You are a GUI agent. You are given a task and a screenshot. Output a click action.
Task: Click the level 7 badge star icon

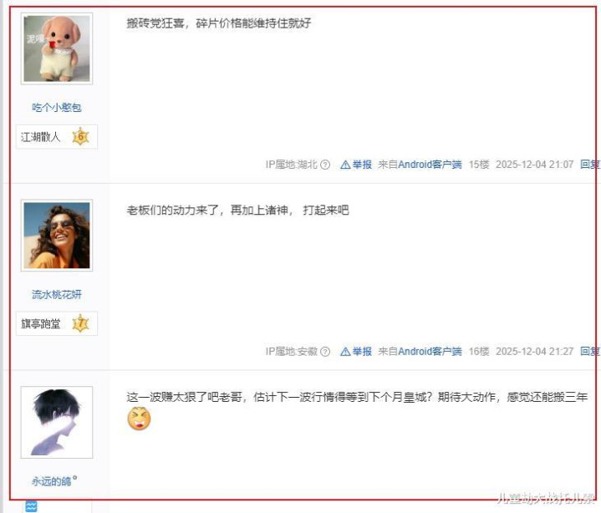(80, 323)
